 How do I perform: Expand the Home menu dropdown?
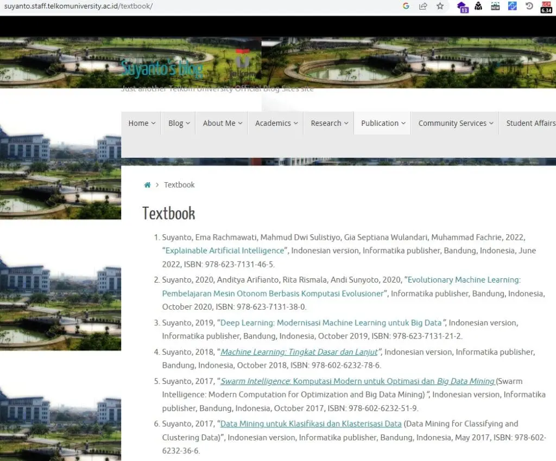tap(142, 123)
